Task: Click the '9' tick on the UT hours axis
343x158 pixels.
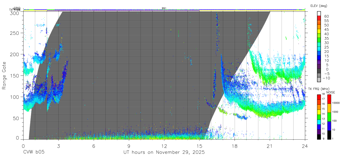Action: pos(129,145)
